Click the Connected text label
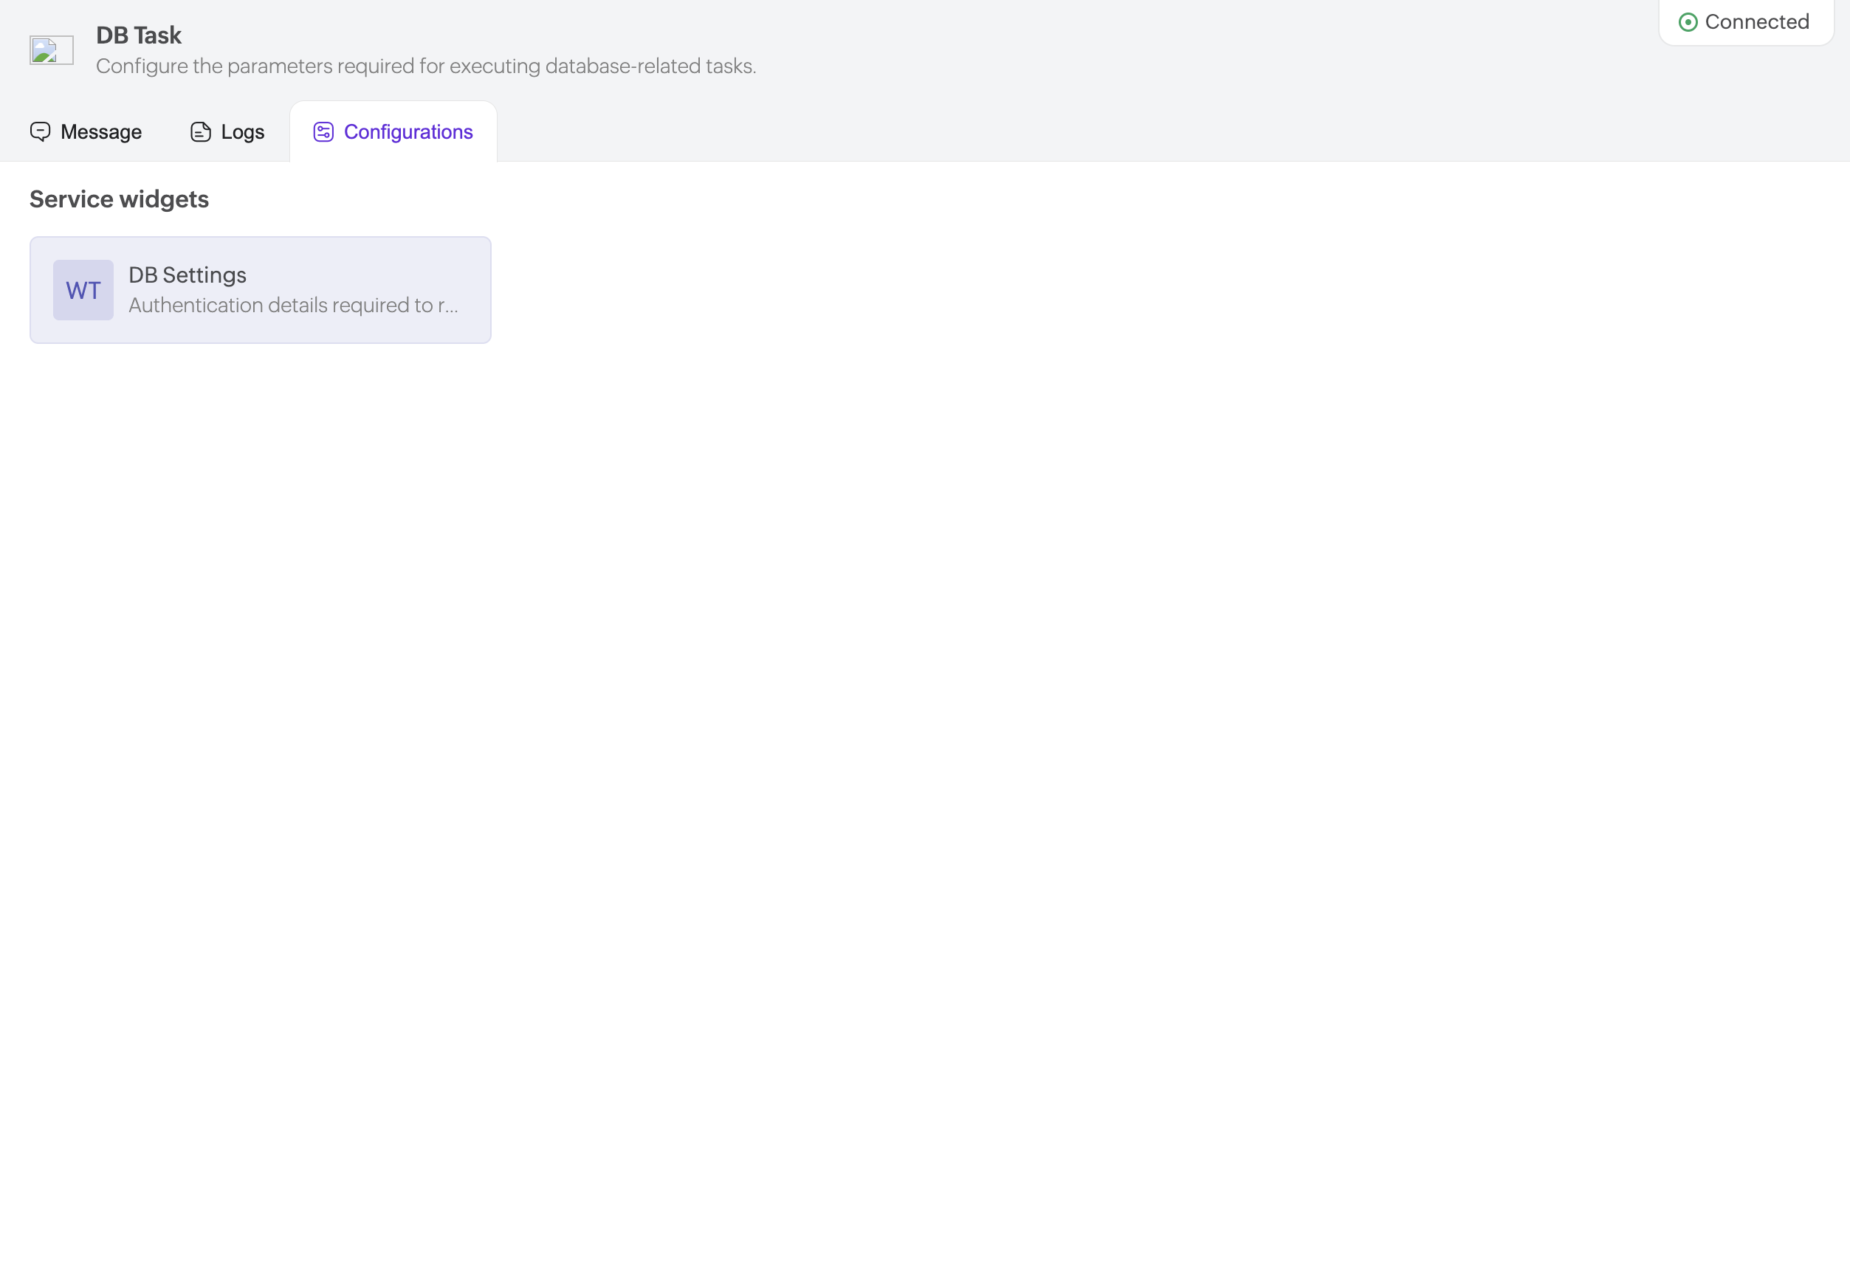The height and width of the screenshot is (1265, 1850). (1757, 22)
